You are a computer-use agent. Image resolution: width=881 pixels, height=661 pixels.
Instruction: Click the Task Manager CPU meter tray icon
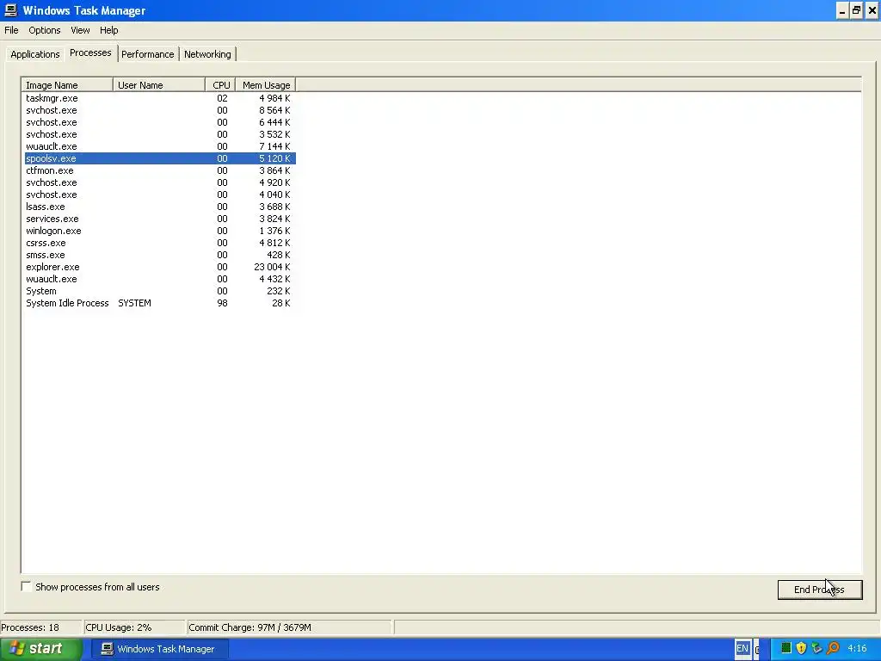(x=786, y=648)
